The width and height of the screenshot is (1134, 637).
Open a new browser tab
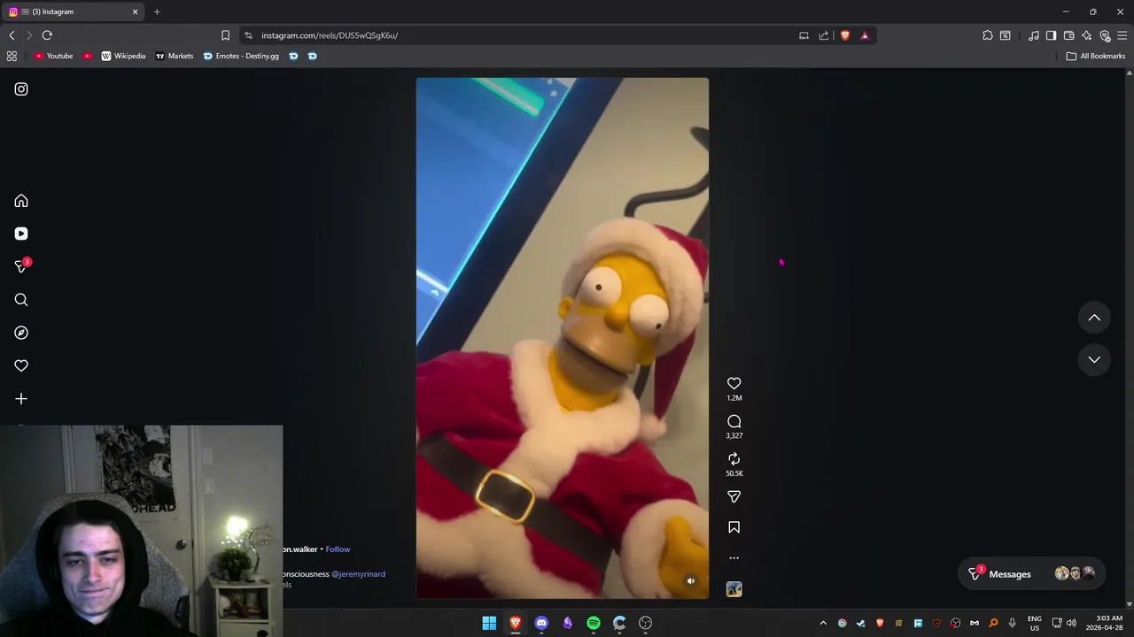click(x=157, y=12)
